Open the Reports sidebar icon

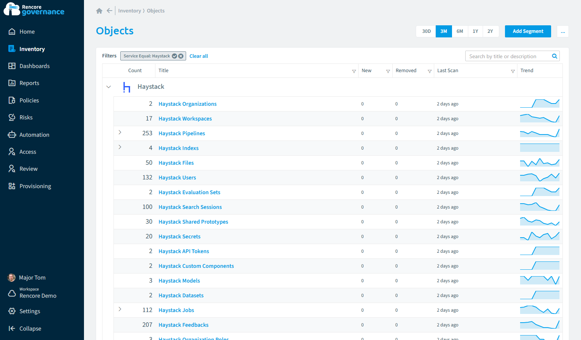tap(12, 83)
